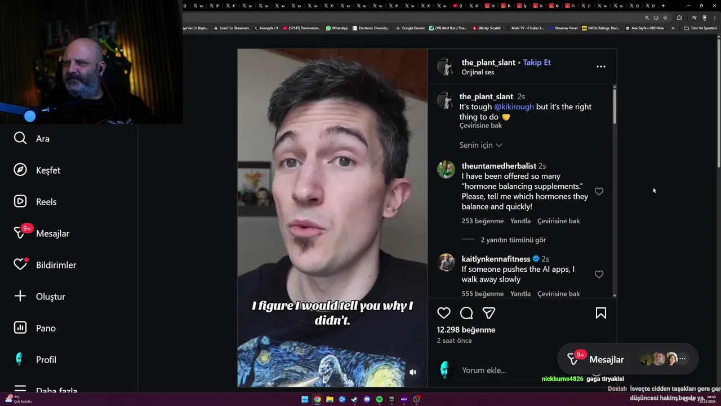
Task: Open the Reels section
Action: coord(35,201)
